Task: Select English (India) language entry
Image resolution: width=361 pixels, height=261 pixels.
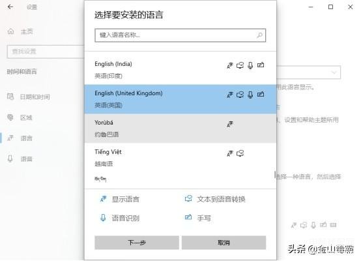Action: pos(180,70)
